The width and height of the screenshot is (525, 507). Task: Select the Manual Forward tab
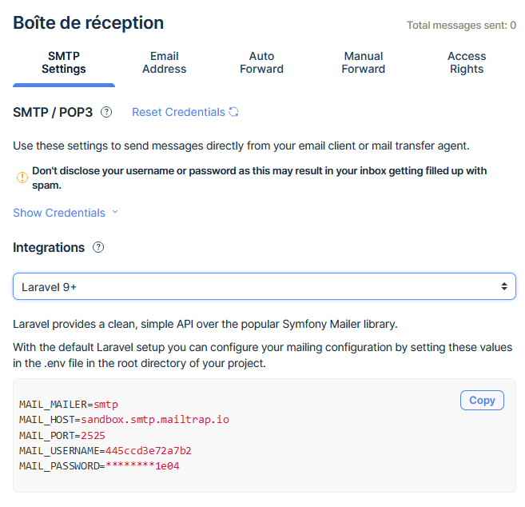(364, 62)
